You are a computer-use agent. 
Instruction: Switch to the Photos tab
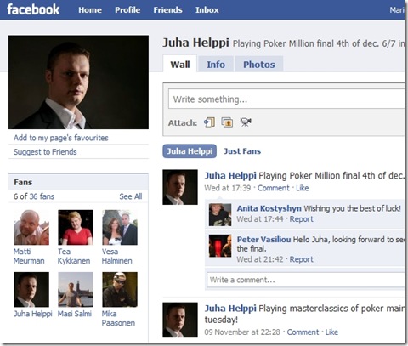259,65
